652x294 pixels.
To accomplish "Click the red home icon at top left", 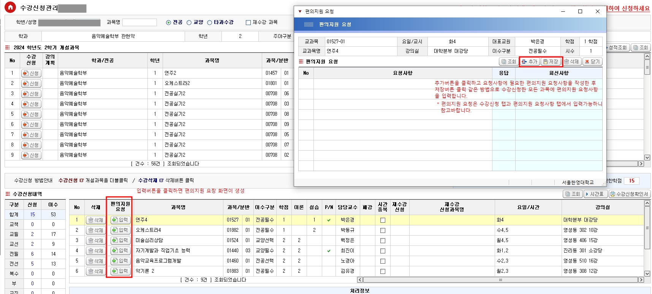I will [10, 7].
